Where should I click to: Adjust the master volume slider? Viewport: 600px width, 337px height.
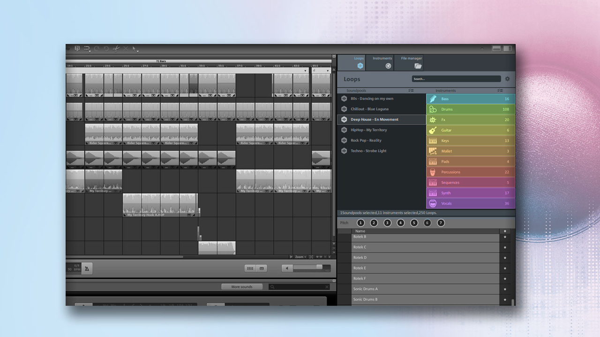[319, 267]
